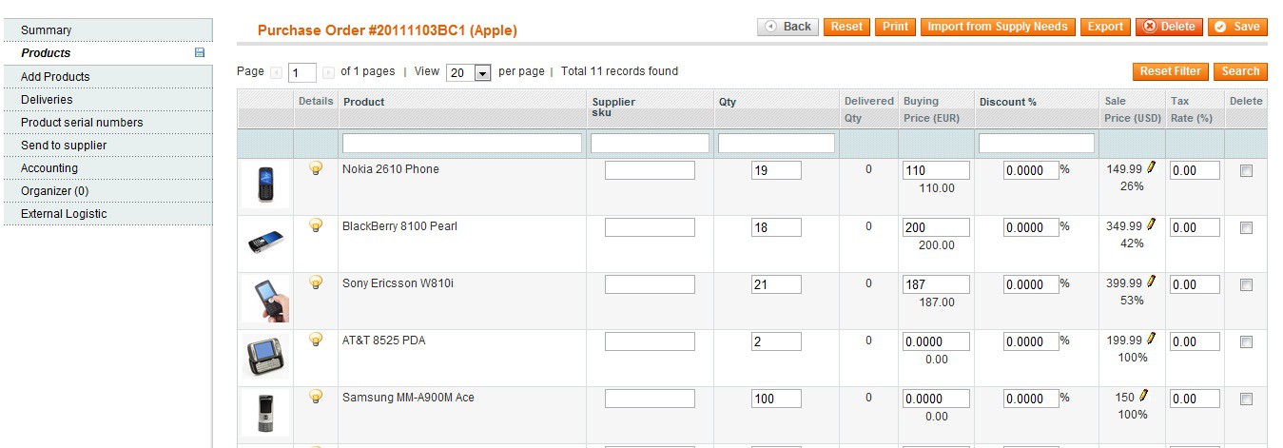The height and width of the screenshot is (448, 1283).
Task: Click Sony Ericsson W810i thumbnail image
Action: (x=265, y=300)
